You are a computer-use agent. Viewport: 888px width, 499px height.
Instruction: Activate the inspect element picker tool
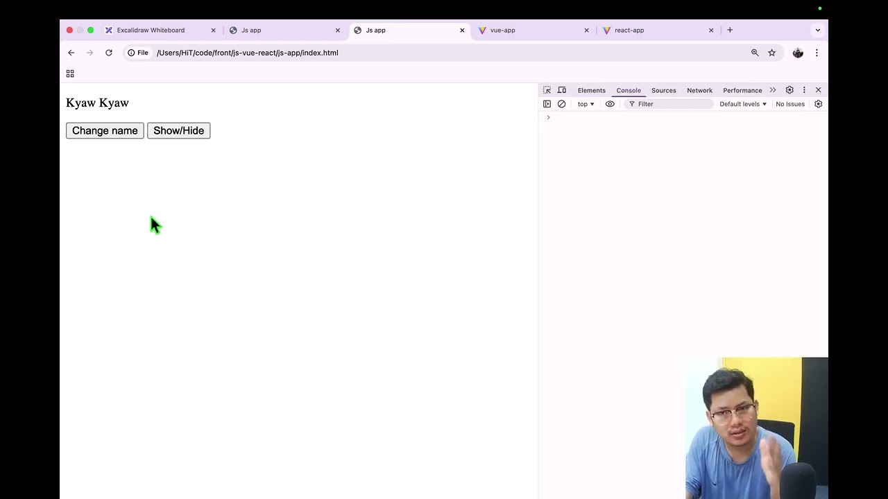[x=547, y=90]
